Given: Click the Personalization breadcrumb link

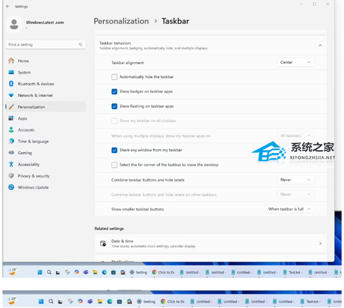Looking at the screenshot, I should tap(121, 21).
